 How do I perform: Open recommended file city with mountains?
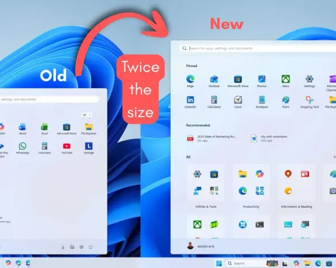tap(269, 138)
